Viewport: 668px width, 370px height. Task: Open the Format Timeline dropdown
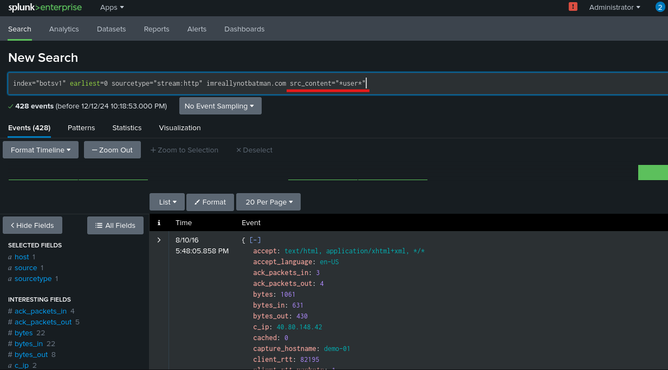(41, 150)
